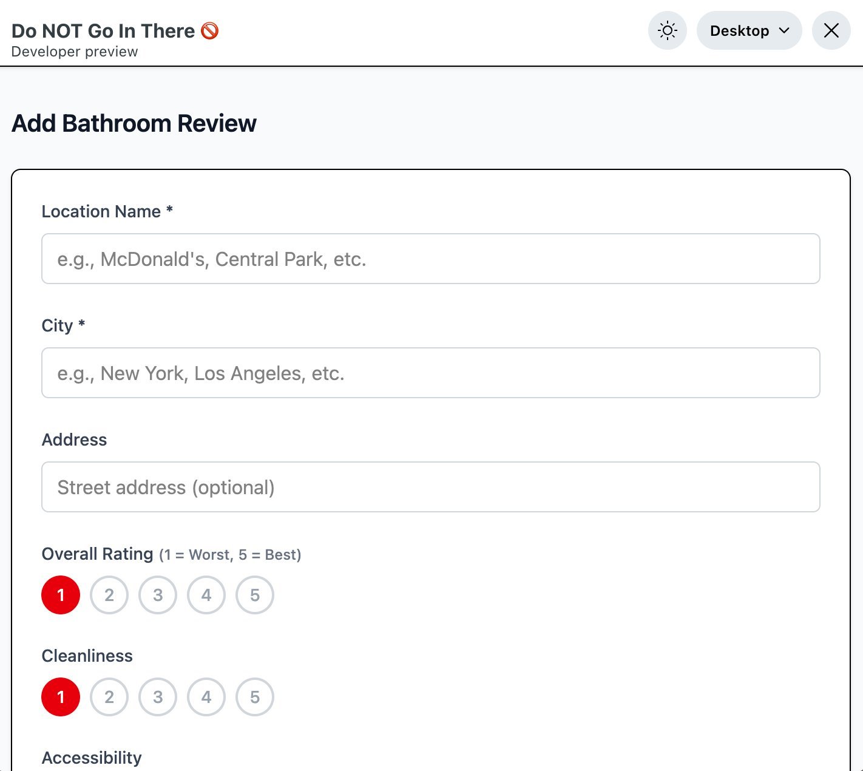Focus the Street address field

pos(430,487)
